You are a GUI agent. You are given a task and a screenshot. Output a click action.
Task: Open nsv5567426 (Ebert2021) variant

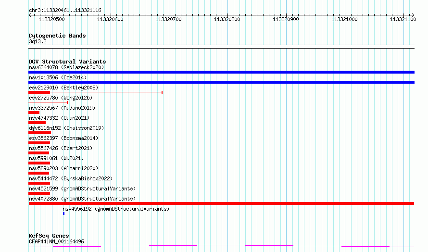(x=61, y=148)
